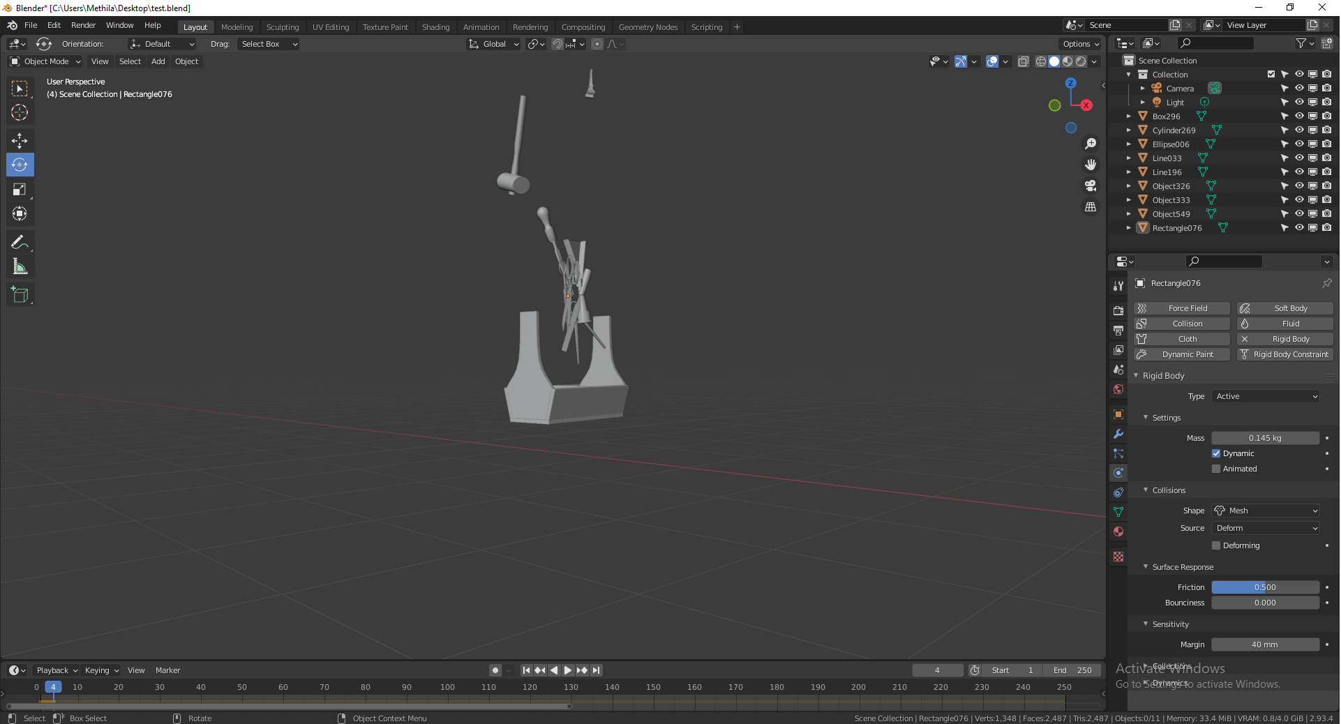The height and width of the screenshot is (724, 1341).
Task: Click the Cloth physics button
Action: point(1181,339)
